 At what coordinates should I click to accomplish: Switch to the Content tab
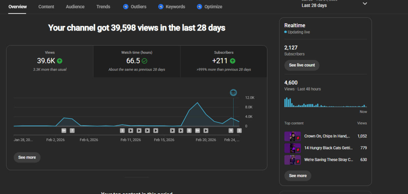pyautogui.click(x=46, y=7)
